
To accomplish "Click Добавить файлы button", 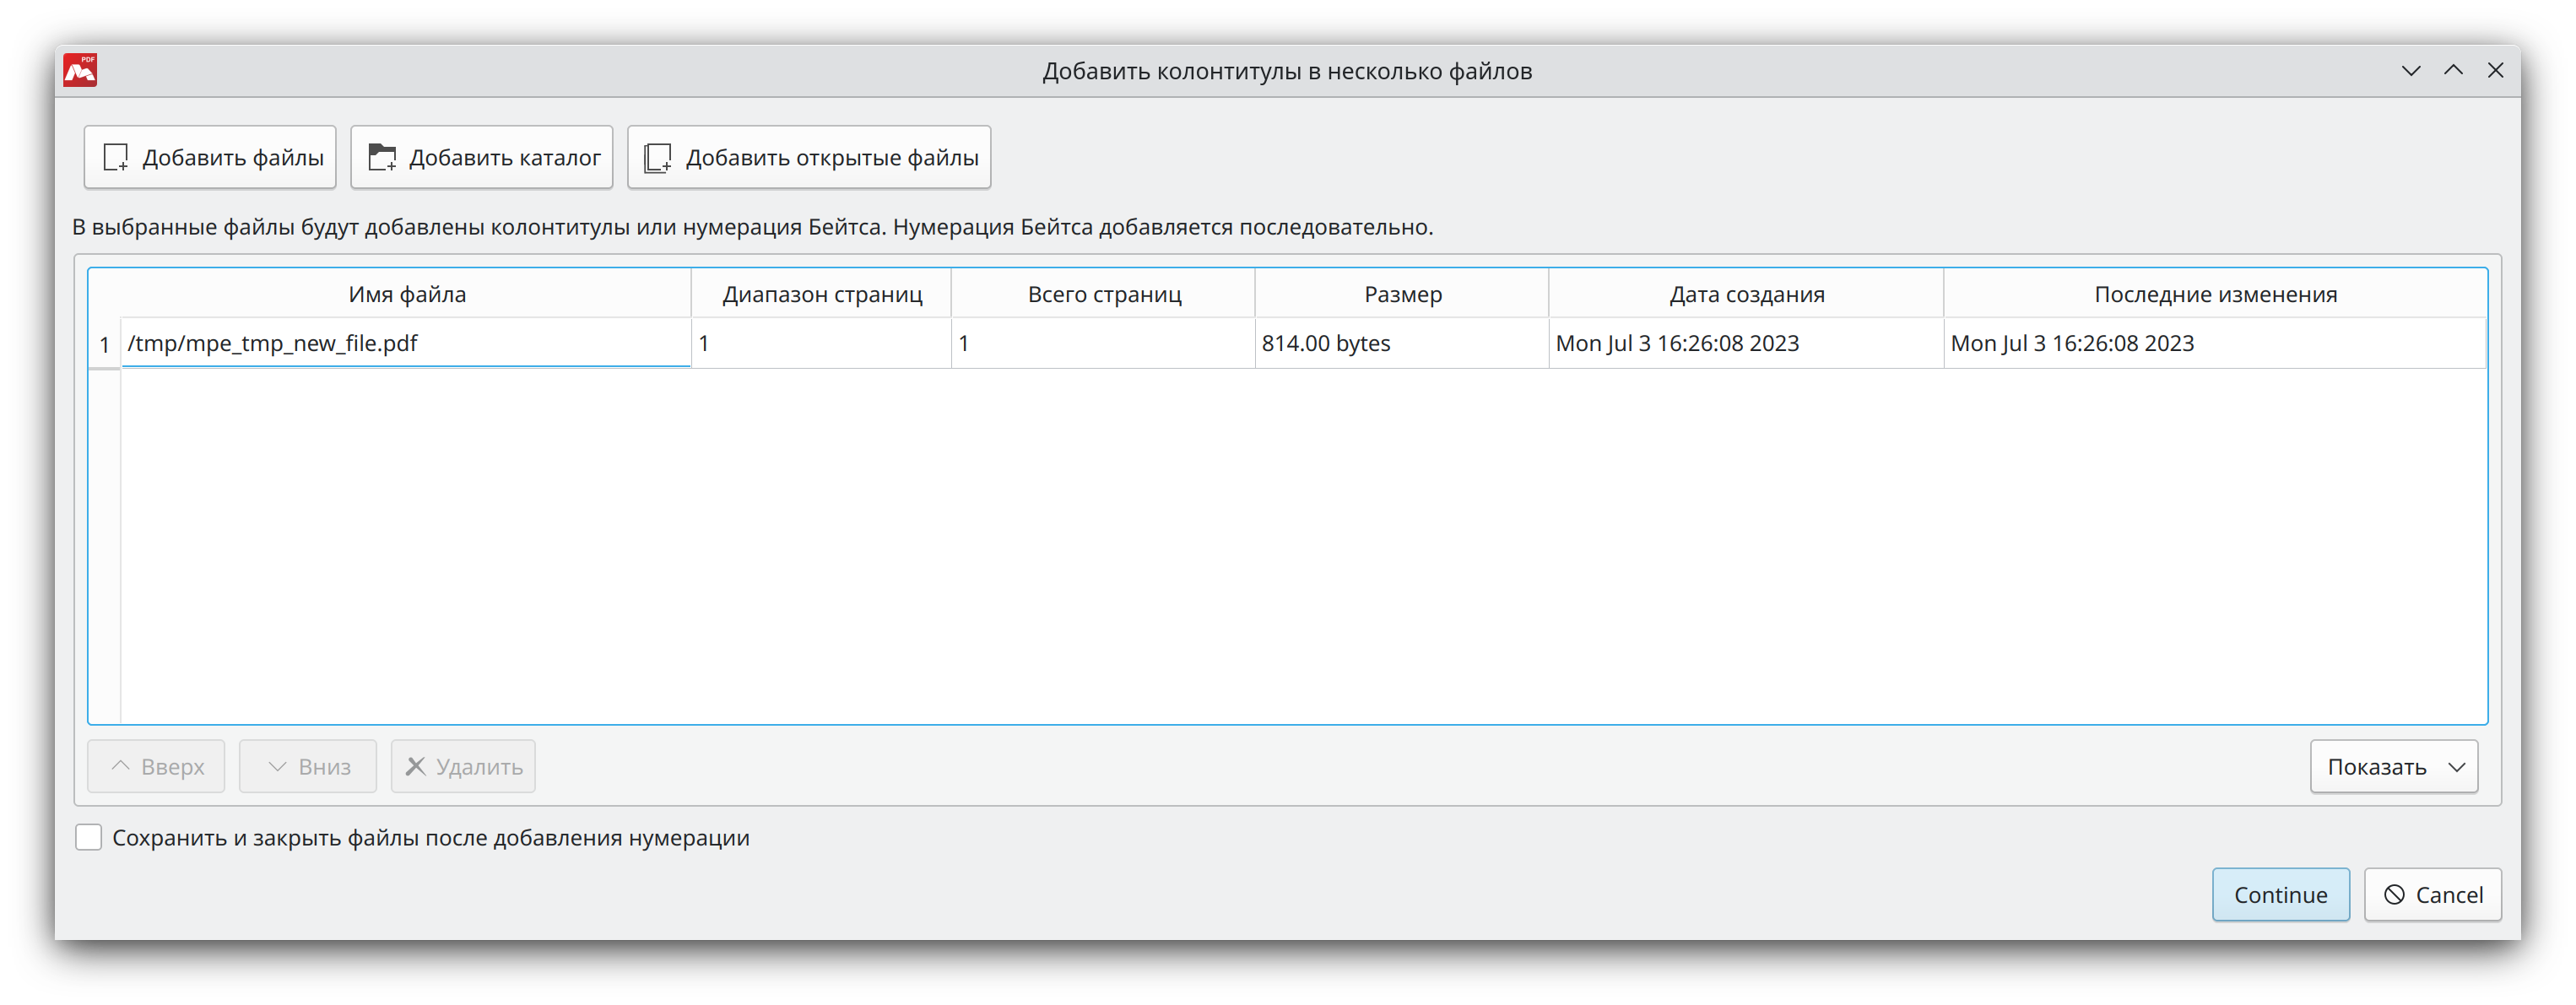I will (x=210, y=157).
